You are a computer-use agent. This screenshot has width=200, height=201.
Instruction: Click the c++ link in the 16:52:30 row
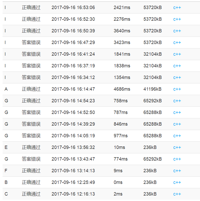(177, 19)
